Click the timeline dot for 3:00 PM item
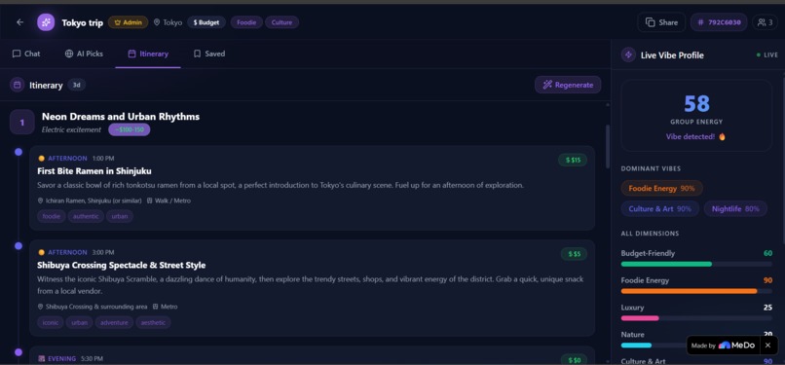 (19, 246)
